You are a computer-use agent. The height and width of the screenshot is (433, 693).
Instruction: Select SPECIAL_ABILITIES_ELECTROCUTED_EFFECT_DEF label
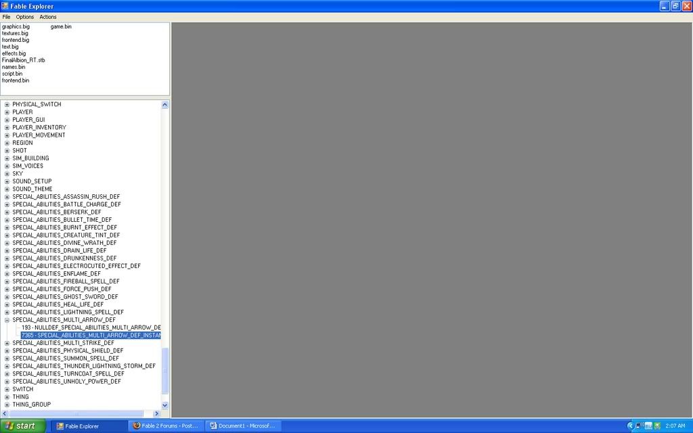(x=76, y=266)
